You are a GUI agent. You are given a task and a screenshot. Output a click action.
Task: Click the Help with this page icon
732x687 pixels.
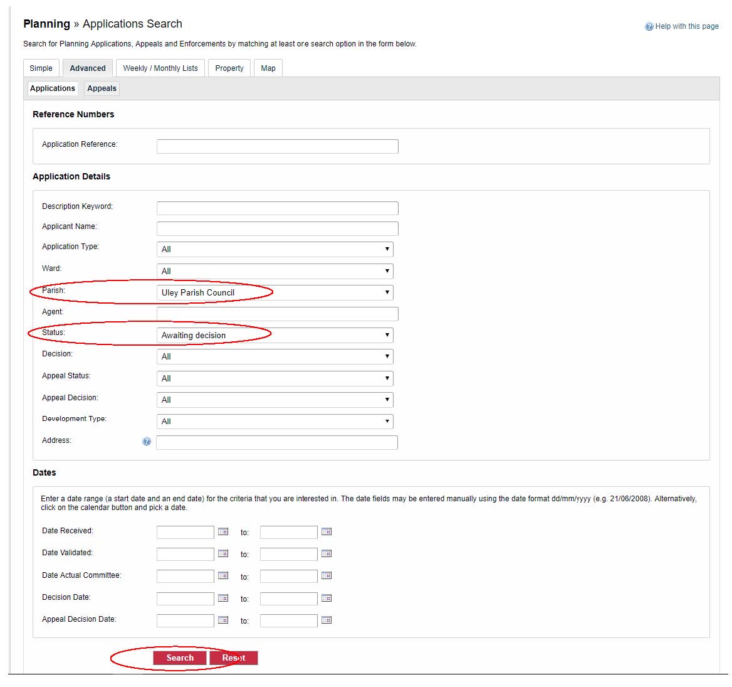pyautogui.click(x=649, y=26)
